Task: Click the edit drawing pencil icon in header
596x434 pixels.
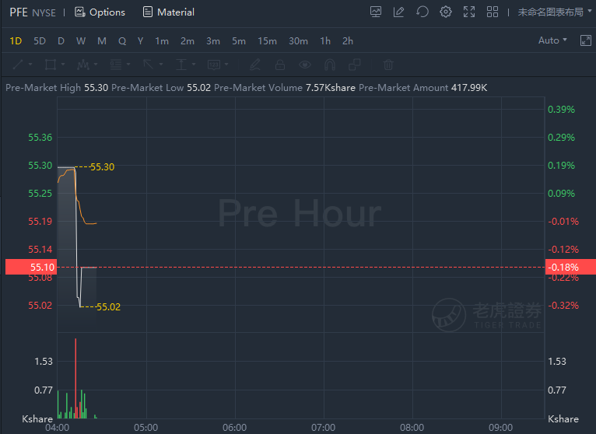Action: coord(398,12)
